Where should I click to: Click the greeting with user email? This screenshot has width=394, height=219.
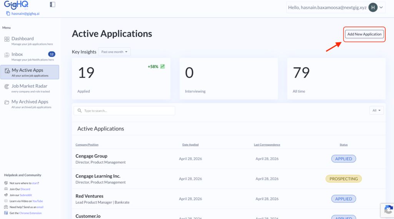pyautogui.click(x=327, y=8)
